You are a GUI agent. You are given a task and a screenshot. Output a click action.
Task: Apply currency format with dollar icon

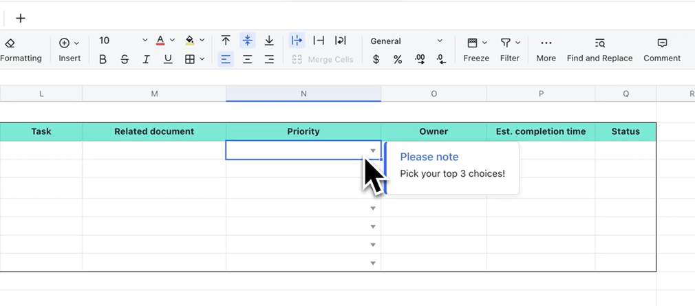pyautogui.click(x=376, y=60)
